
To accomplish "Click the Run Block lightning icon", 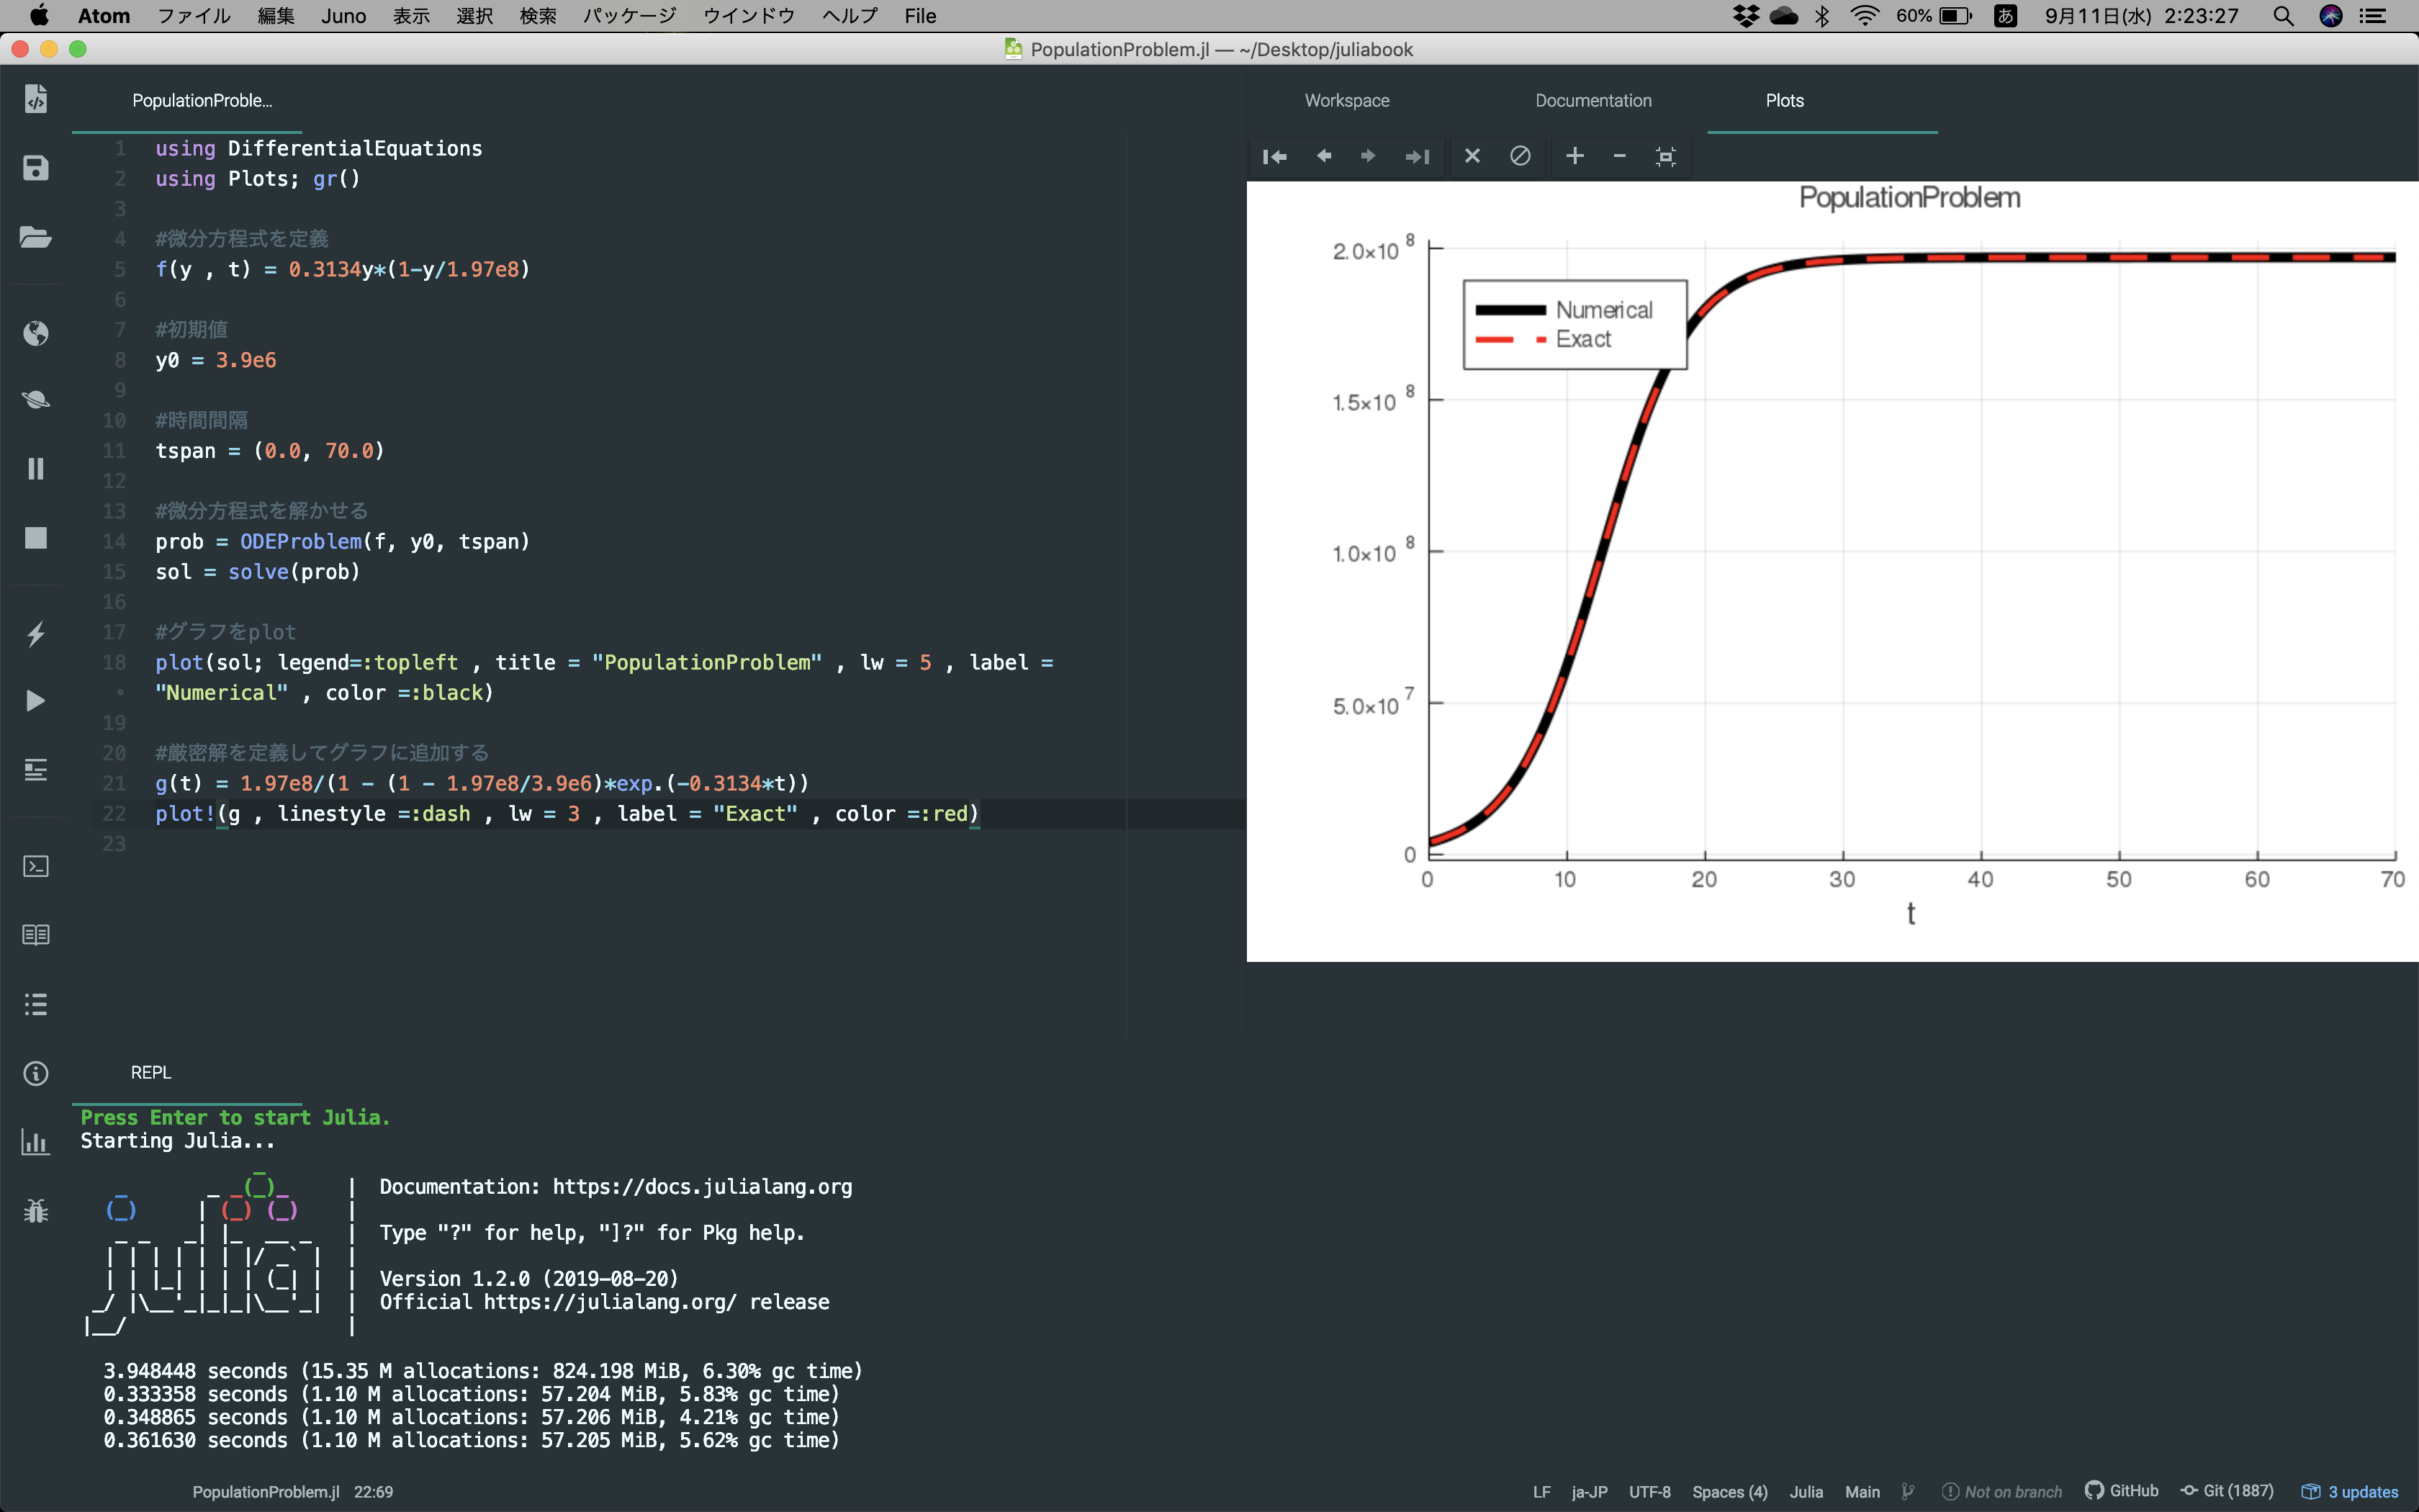I will click(36, 634).
